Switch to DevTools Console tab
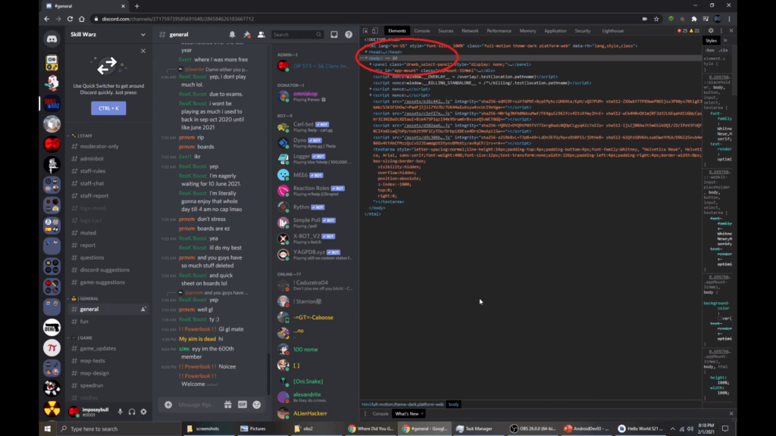The image size is (776, 436). 422,30
